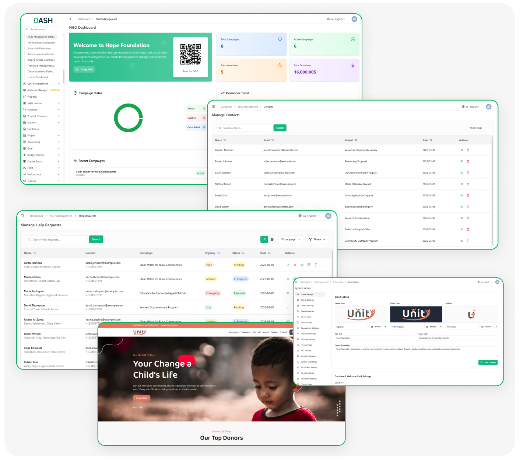Click sidebar toggle icon in Help Requests window

coord(22,216)
